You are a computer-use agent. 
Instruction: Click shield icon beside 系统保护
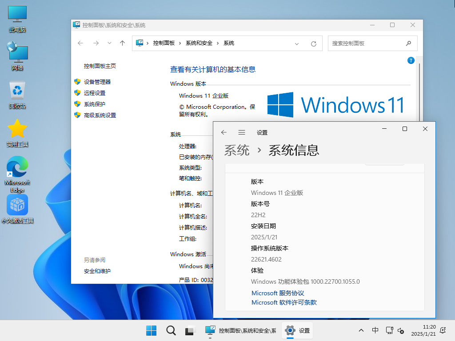[77, 104]
